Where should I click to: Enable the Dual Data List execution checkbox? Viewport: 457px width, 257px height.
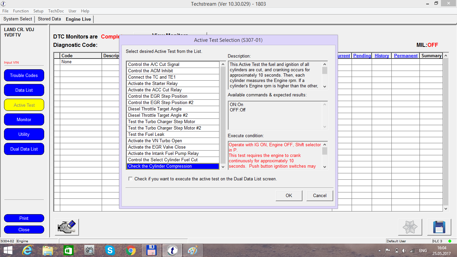point(130,179)
